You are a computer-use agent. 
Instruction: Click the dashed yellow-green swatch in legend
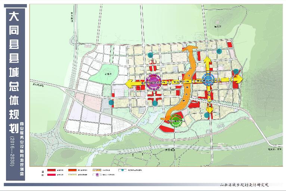[73, 174]
